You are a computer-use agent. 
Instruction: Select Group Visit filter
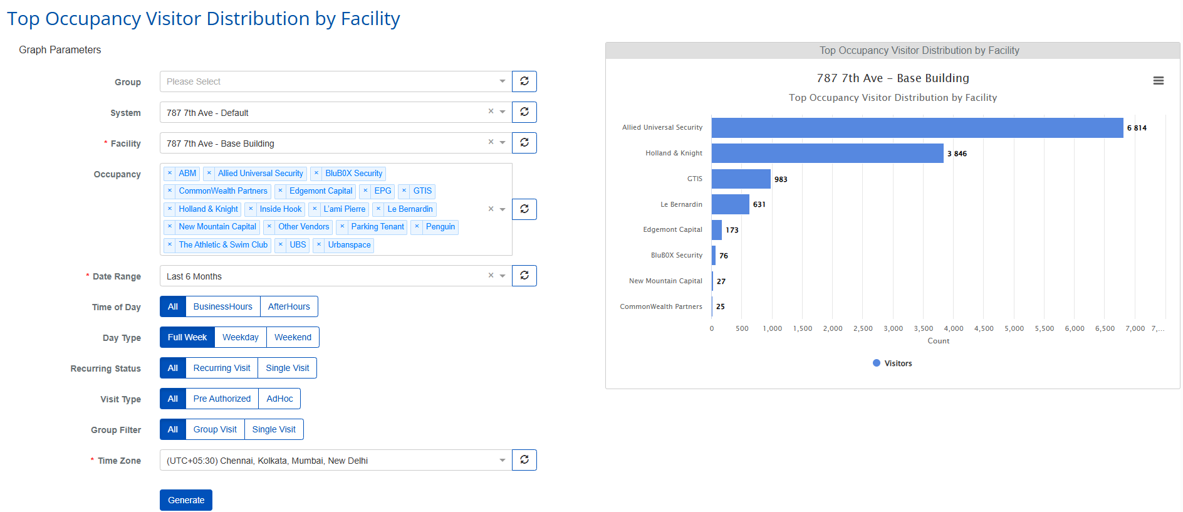[215, 429]
